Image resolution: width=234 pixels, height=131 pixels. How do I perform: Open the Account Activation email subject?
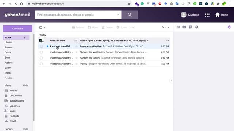click(x=91, y=46)
